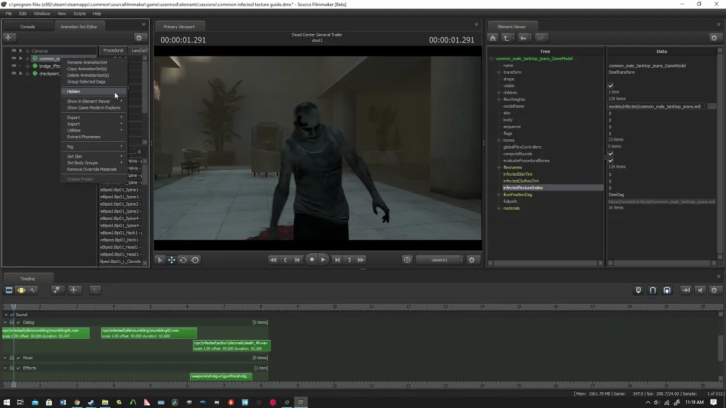Image resolution: width=726 pixels, height=408 pixels.
Task: Switch to the Console tab
Action: 28,27
